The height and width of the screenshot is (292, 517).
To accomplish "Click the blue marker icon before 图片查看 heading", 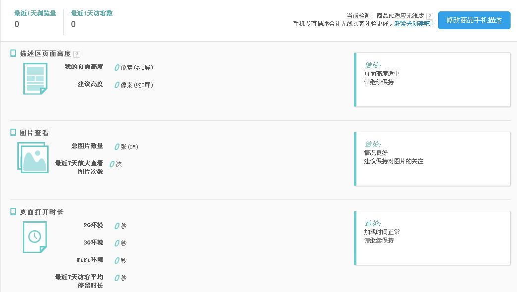I will click(x=12, y=133).
